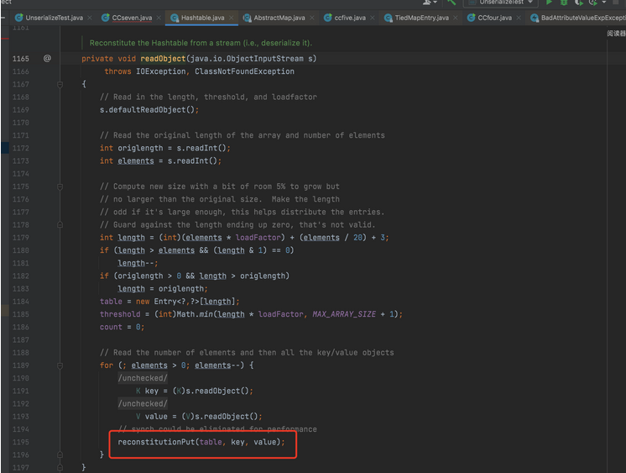626x473 pixels.
Task: Click the @ gutter icon on line 1165
Action: (47, 58)
